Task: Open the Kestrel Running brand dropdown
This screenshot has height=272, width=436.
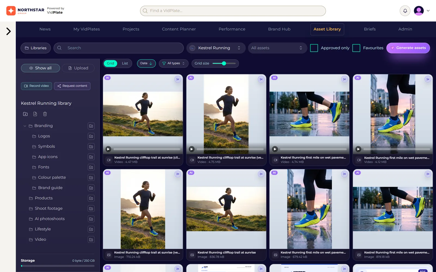Action: click(216, 48)
